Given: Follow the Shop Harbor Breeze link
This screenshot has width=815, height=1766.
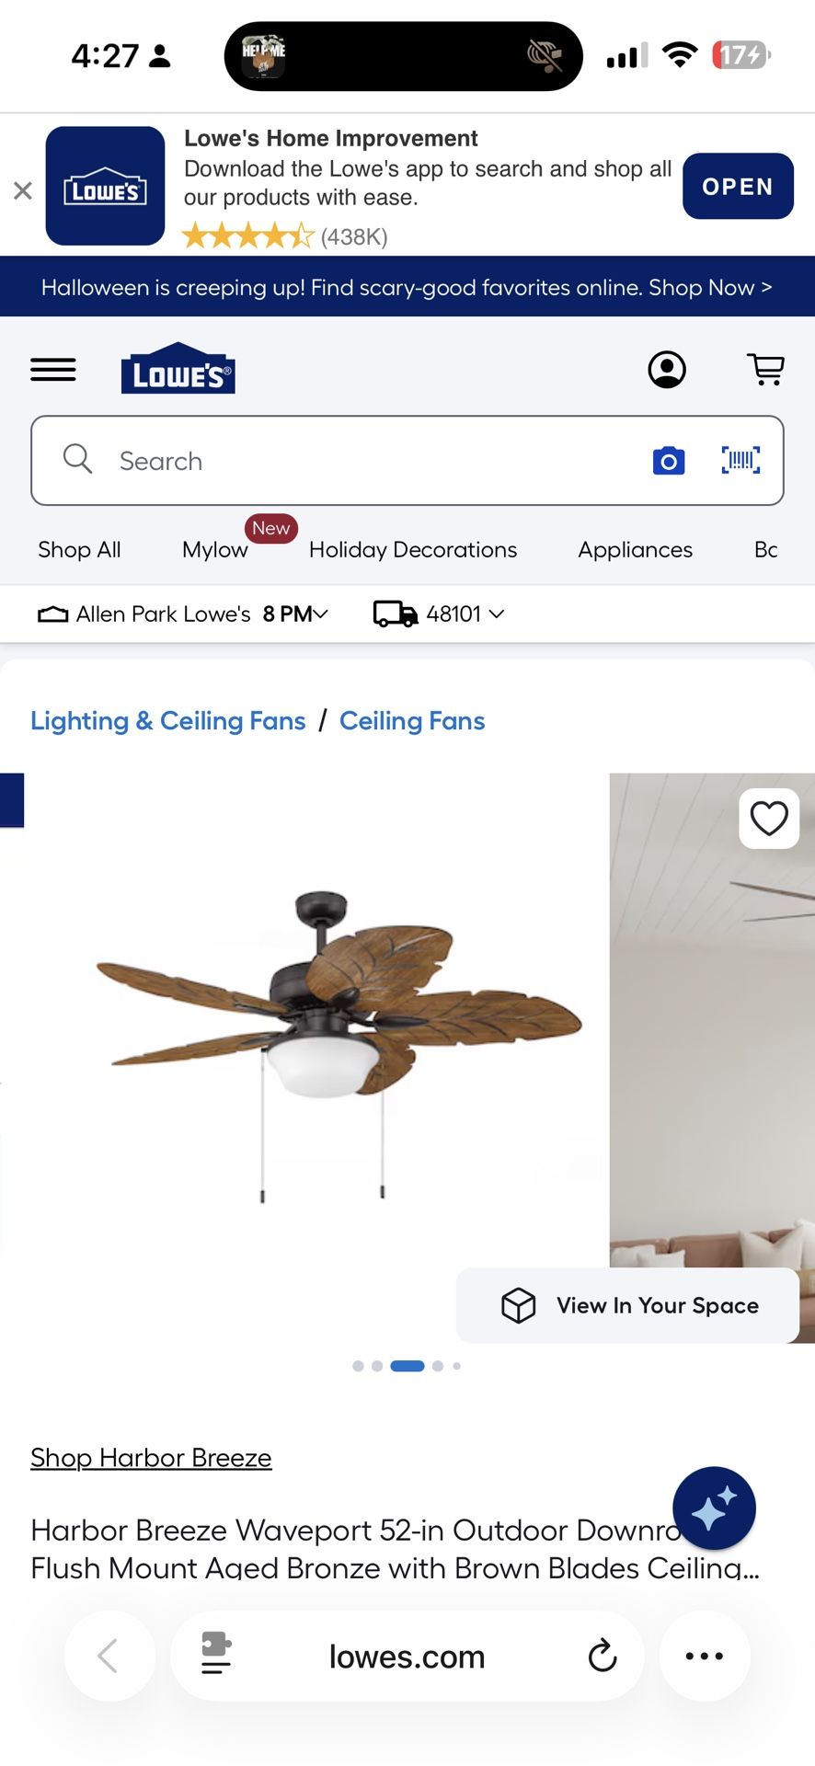Looking at the screenshot, I should (x=151, y=1458).
